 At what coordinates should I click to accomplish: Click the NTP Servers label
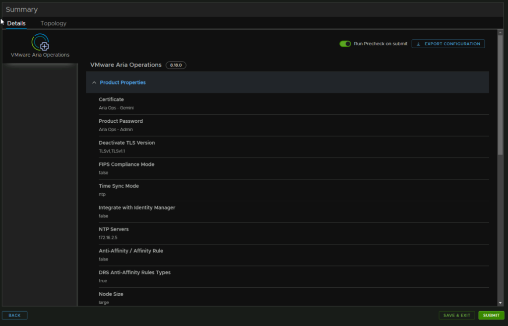[x=114, y=229]
